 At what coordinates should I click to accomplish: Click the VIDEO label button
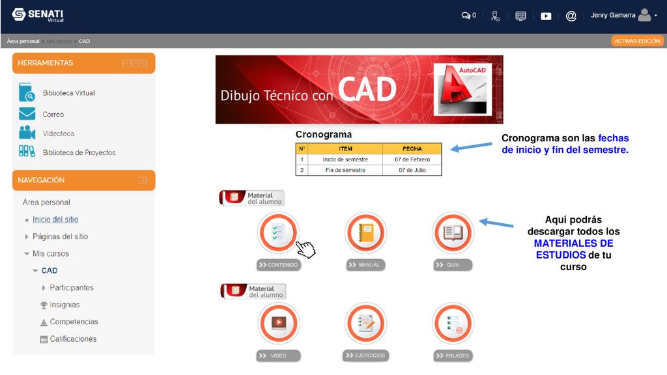279,355
